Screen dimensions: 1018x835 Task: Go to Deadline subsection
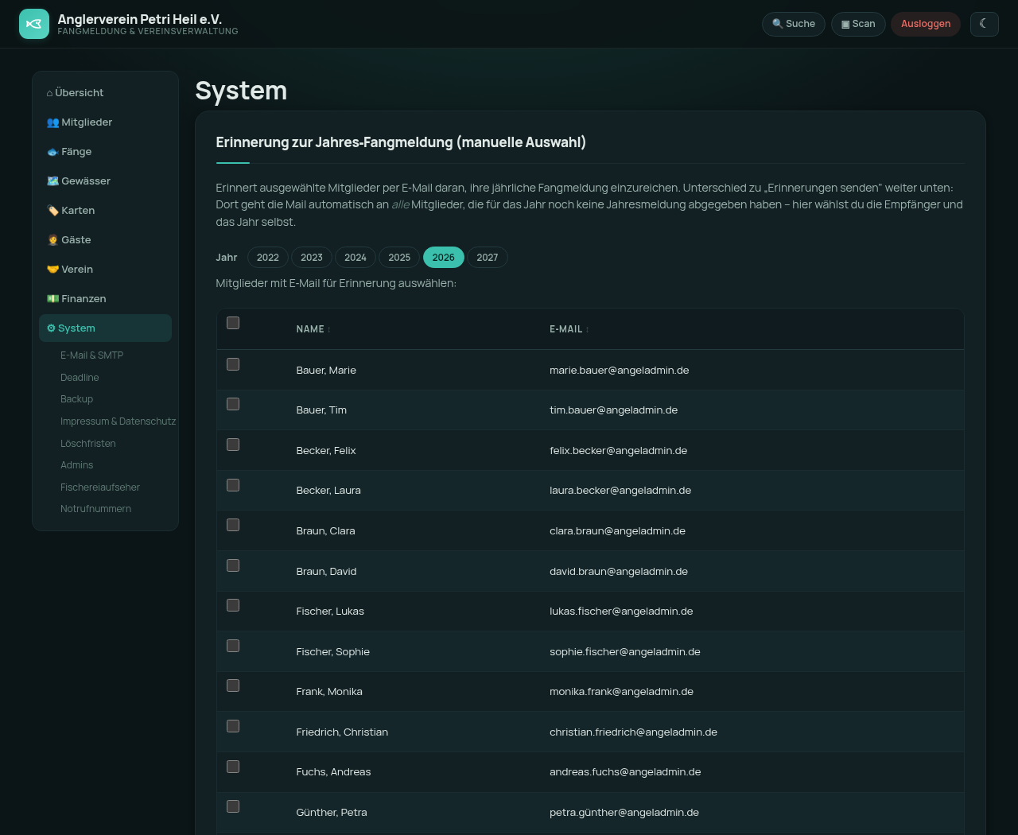coord(80,378)
